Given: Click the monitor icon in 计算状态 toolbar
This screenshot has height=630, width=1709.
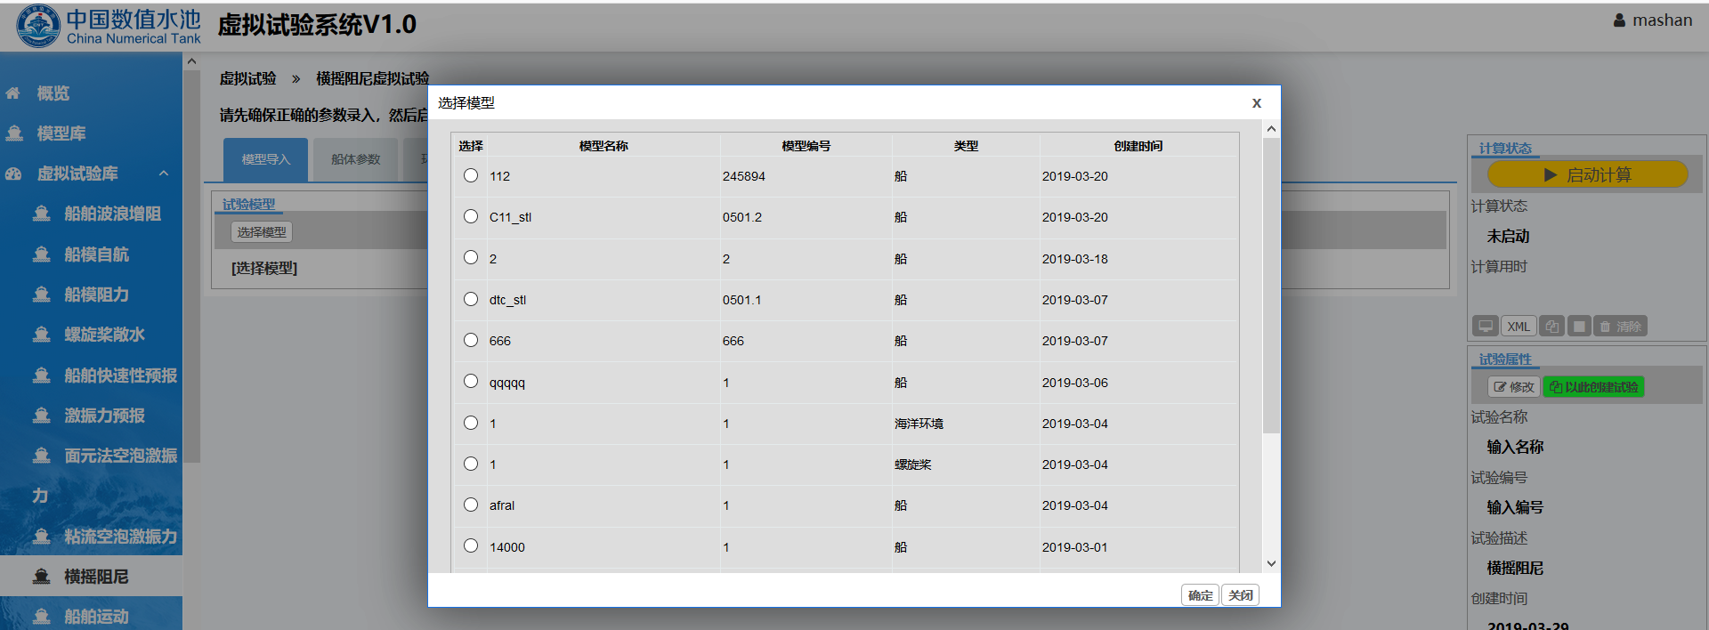Looking at the screenshot, I should click(x=1486, y=327).
